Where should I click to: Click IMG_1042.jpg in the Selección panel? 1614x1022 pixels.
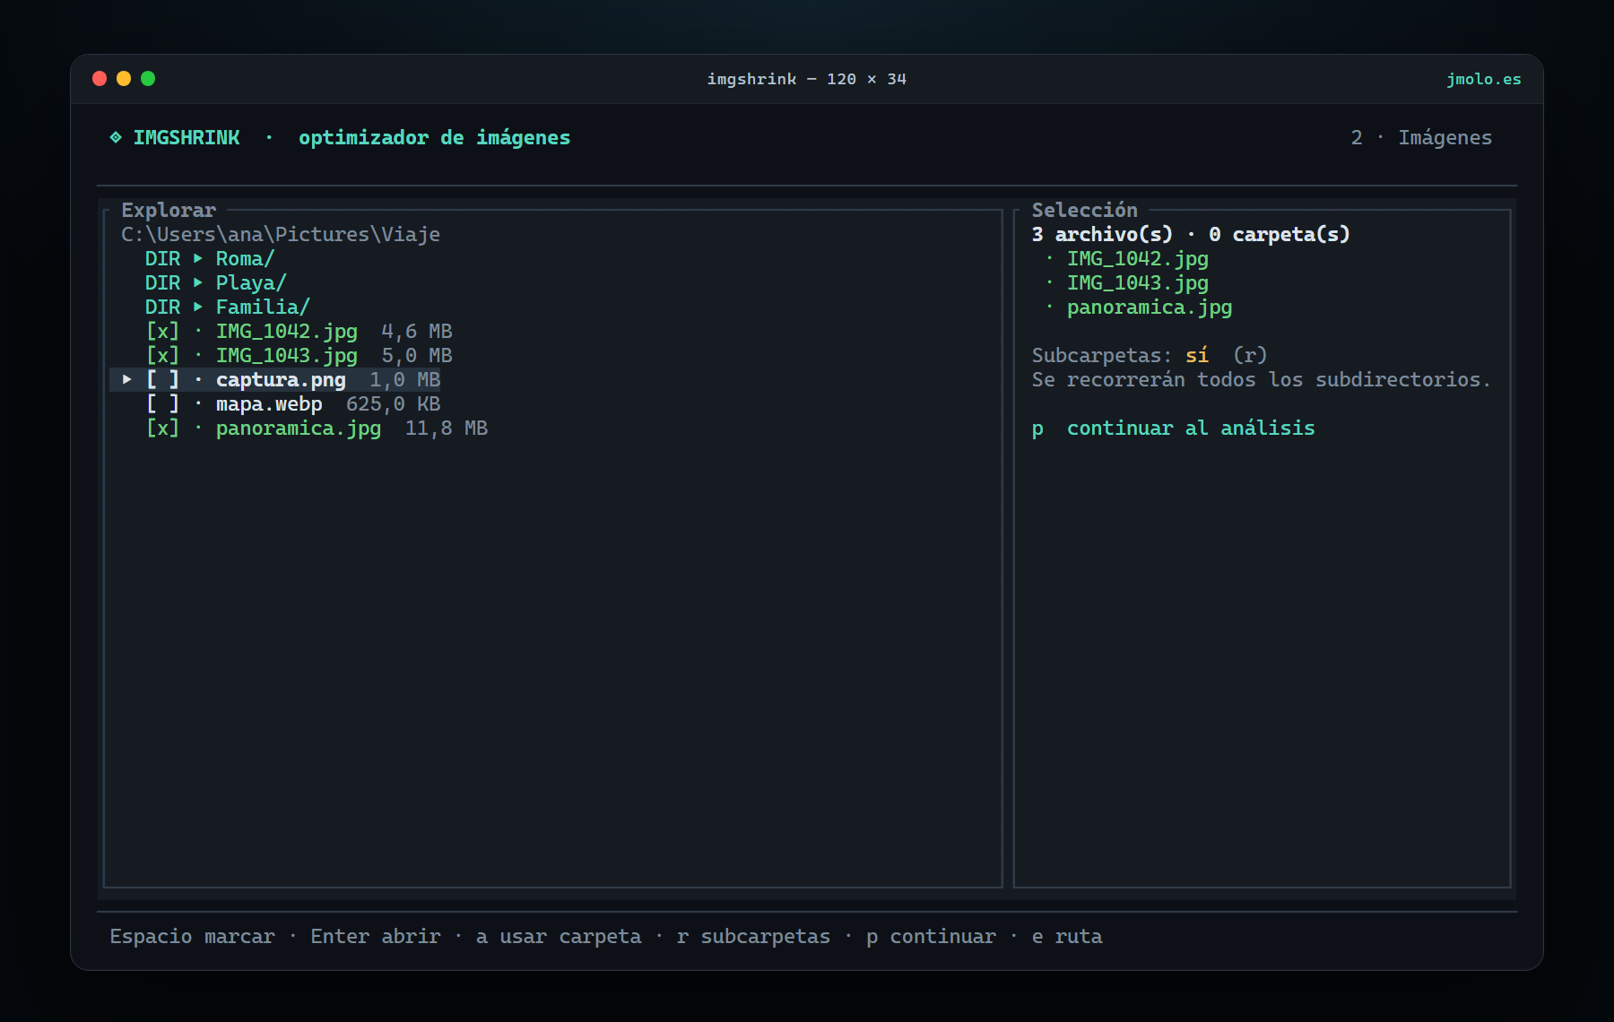[1138, 258]
